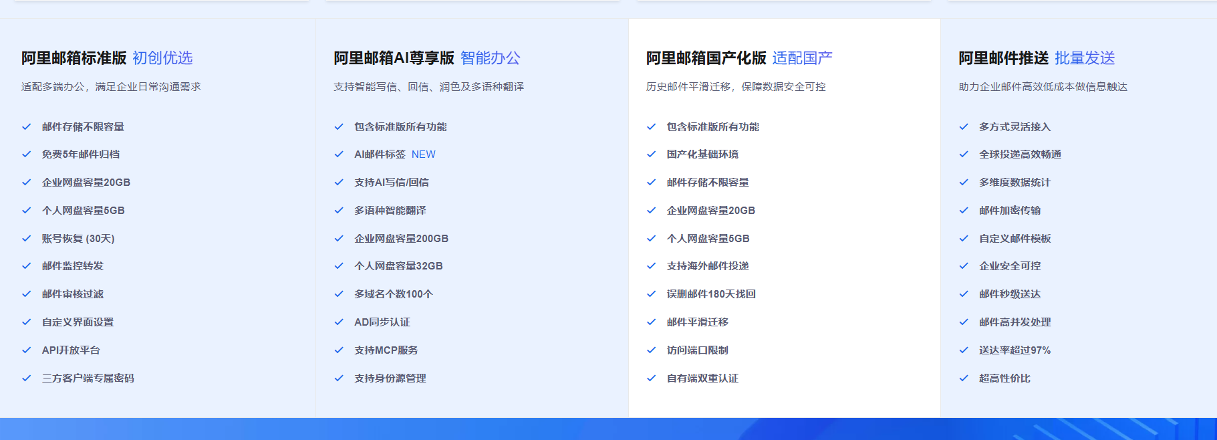The image size is (1217, 440).
Task: Select the 企业网盘容量20GB text in 标准版 column
Action: click(x=86, y=183)
